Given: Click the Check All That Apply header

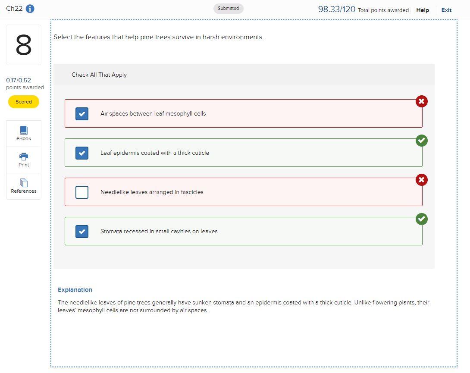Looking at the screenshot, I should click(x=99, y=75).
